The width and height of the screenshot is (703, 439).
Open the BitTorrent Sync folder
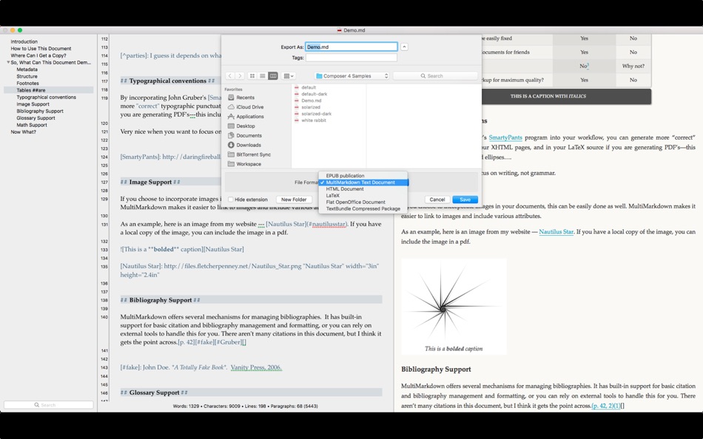click(x=254, y=154)
